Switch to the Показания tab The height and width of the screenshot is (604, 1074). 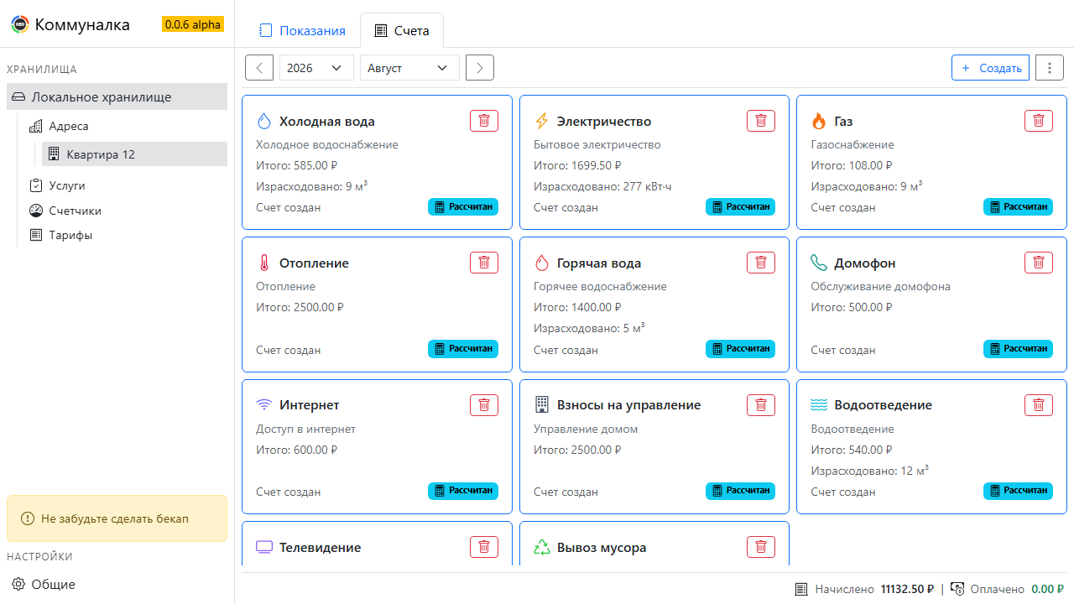point(302,31)
